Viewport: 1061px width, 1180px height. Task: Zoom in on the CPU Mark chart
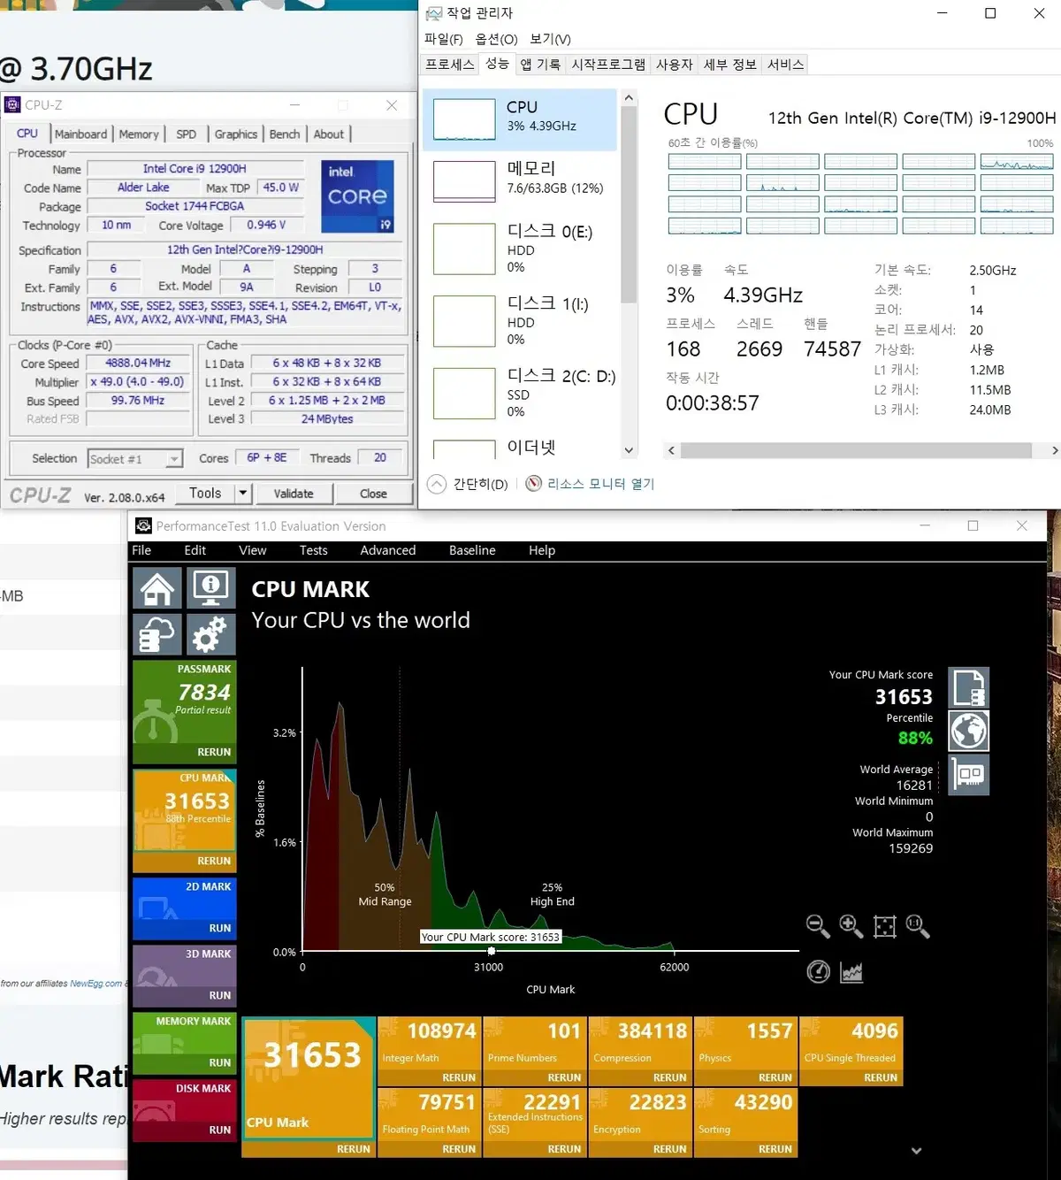(851, 926)
